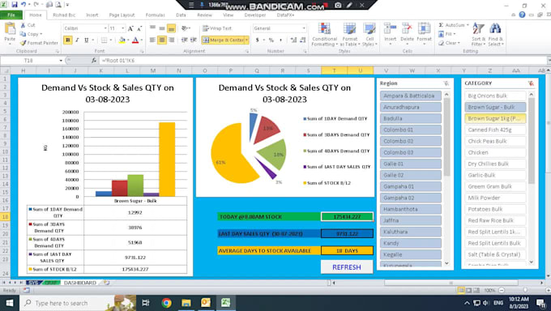Toggle bottom vertical align icon
This screenshot has height=311, width=551.
coord(171,28)
